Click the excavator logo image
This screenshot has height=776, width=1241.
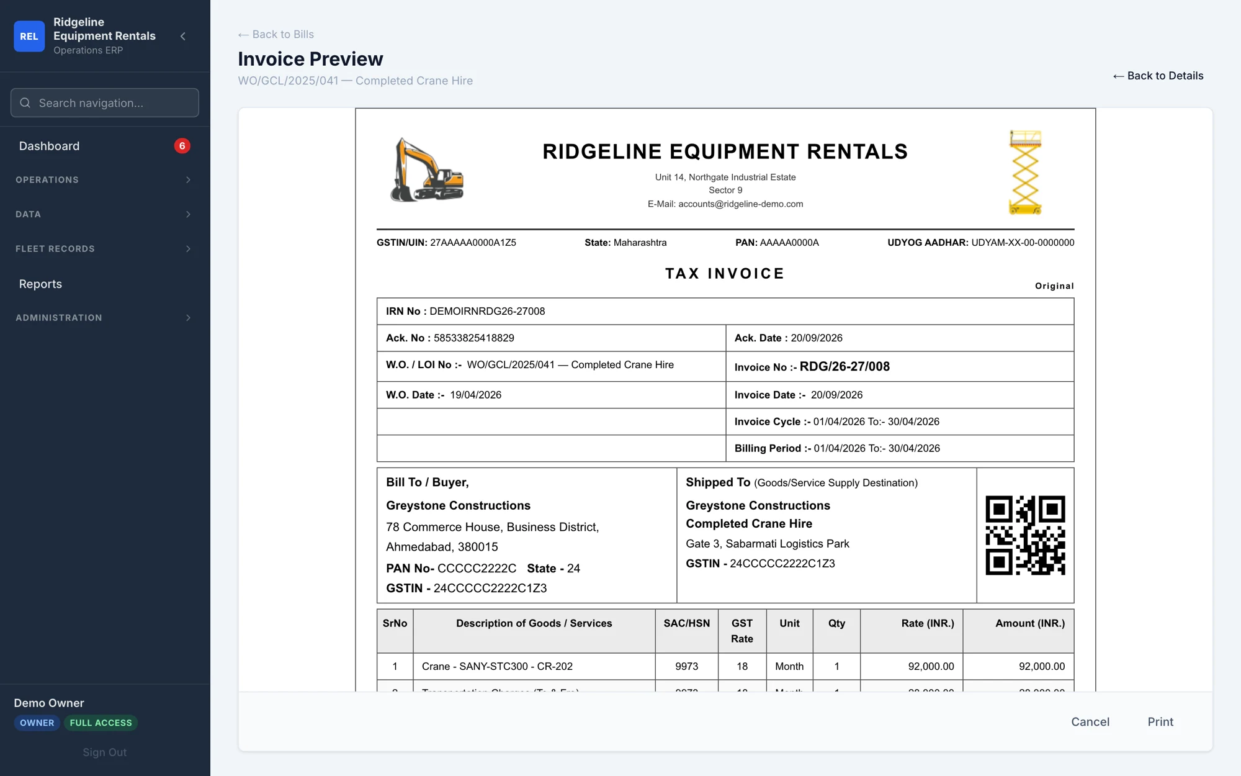pos(427,169)
